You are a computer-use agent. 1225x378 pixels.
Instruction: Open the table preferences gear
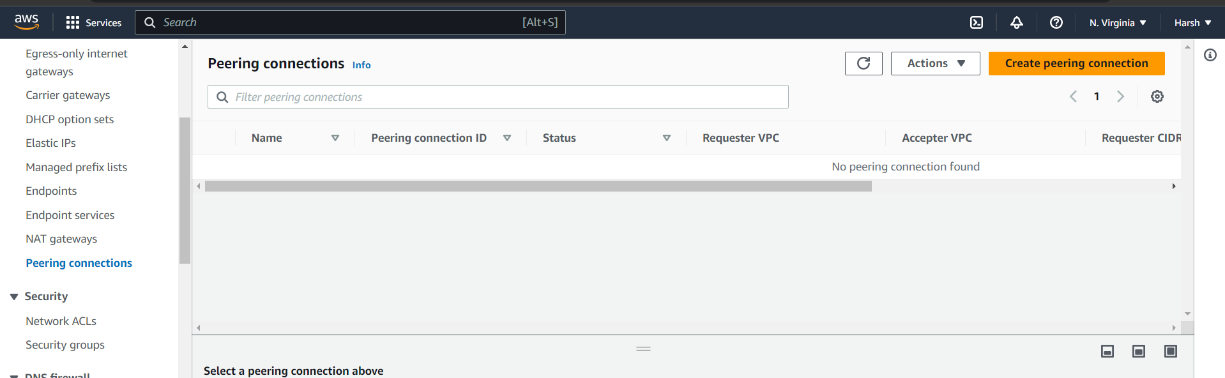1157,96
